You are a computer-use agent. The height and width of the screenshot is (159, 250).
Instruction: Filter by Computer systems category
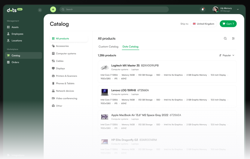66,54
